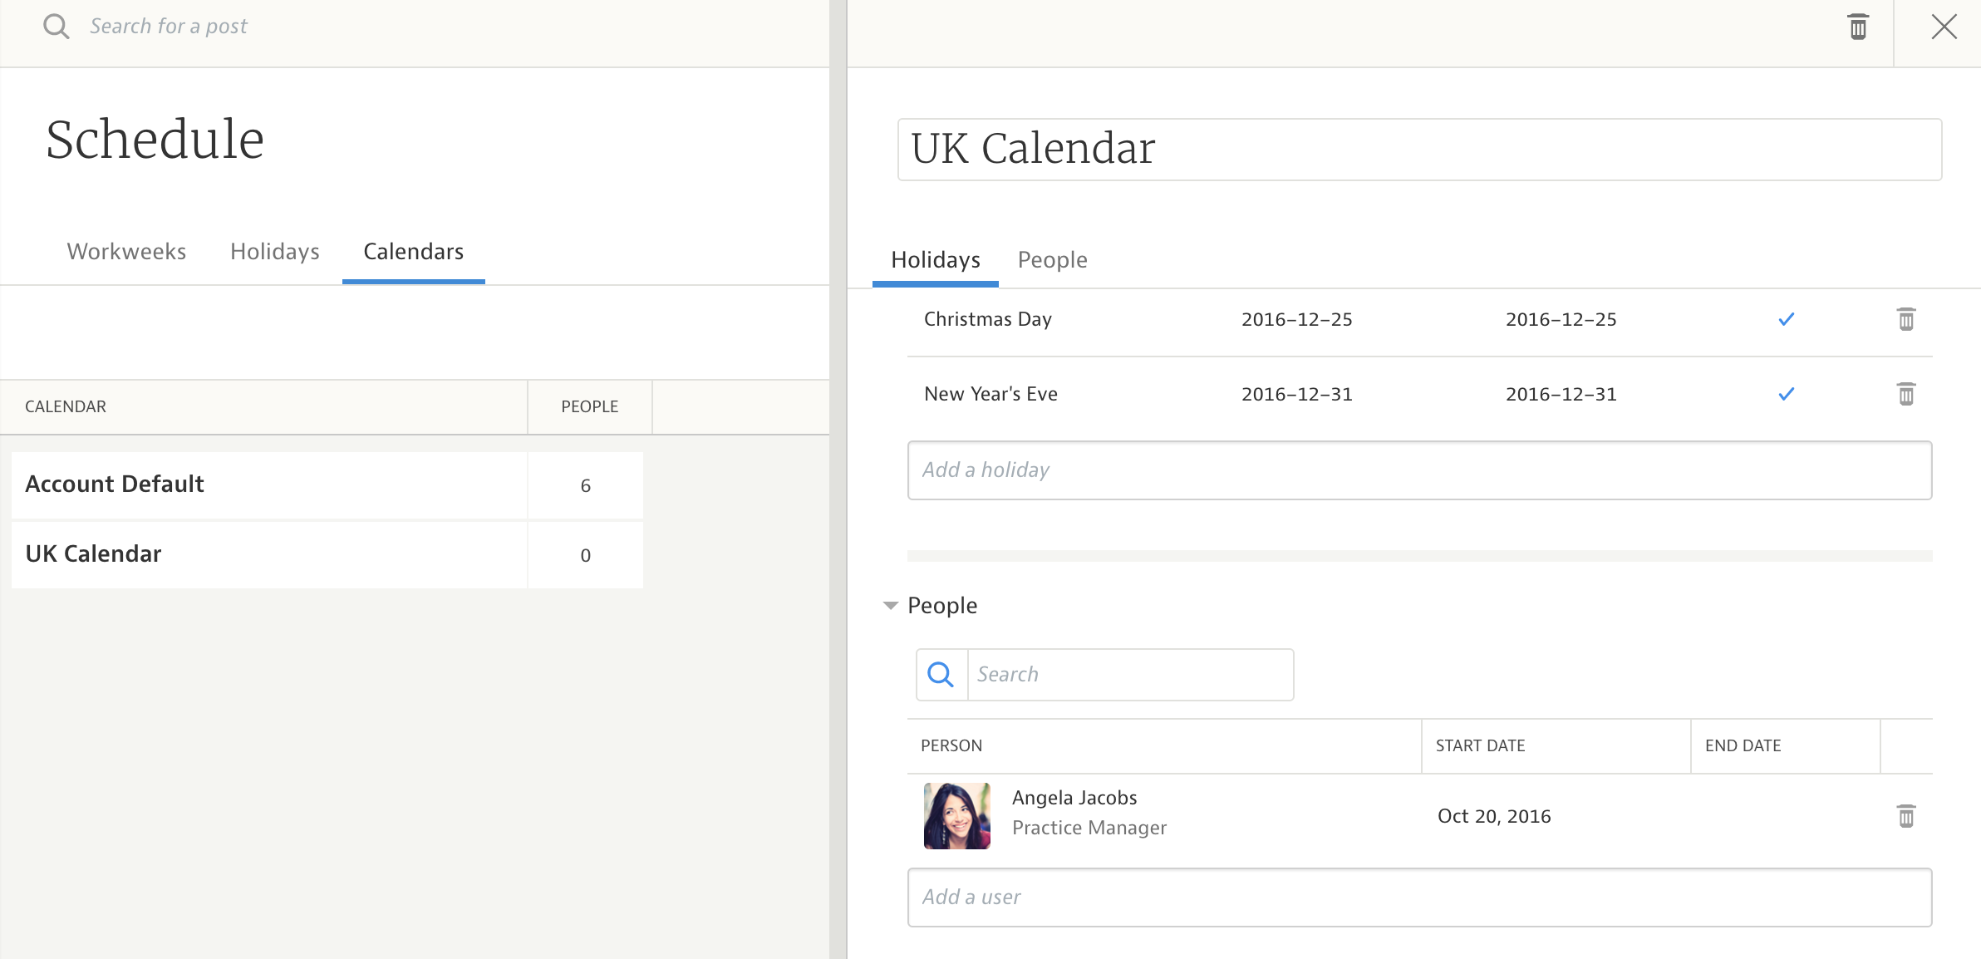Delete the Christmas Day holiday
The width and height of the screenshot is (1981, 959).
click(1905, 319)
